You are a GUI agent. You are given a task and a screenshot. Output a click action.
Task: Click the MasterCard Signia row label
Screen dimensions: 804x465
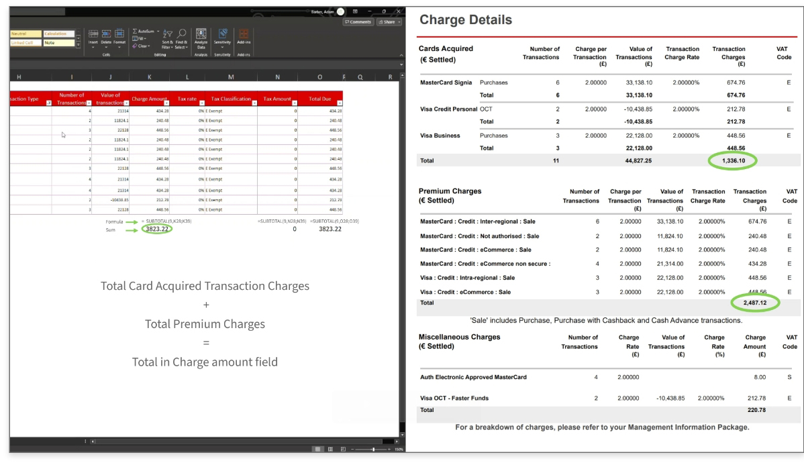(446, 83)
